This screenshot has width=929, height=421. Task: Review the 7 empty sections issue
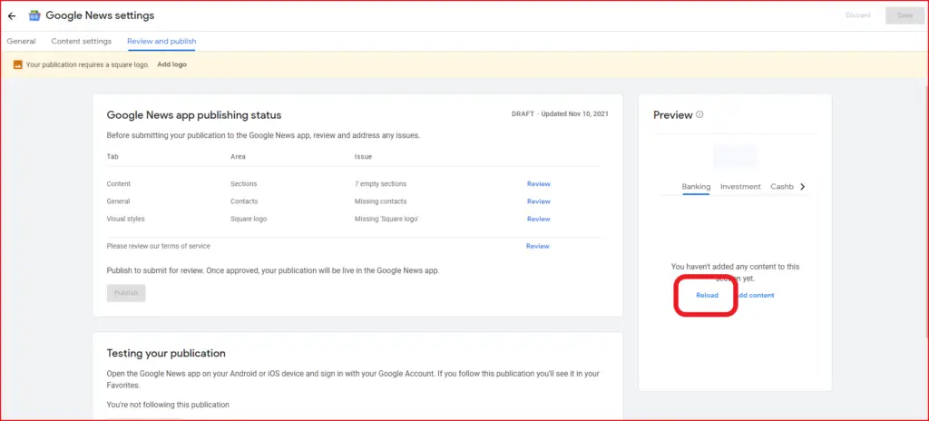click(x=539, y=184)
